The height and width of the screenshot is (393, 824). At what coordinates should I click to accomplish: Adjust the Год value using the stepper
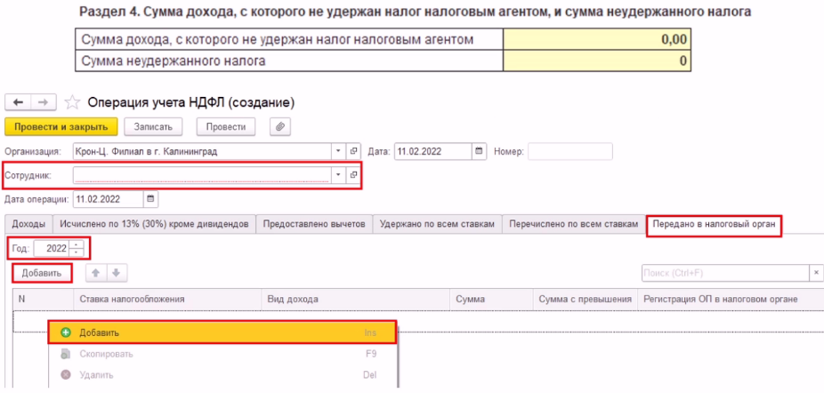(77, 248)
